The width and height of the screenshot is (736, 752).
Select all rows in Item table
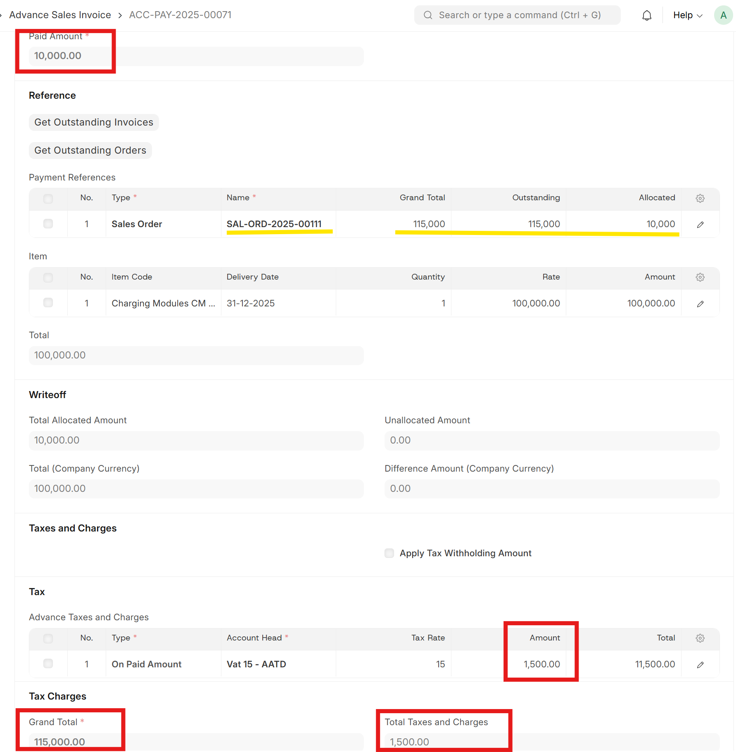click(x=48, y=278)
